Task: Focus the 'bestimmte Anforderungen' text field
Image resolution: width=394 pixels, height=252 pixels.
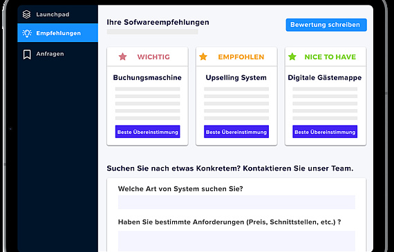Action: [236, 241]
